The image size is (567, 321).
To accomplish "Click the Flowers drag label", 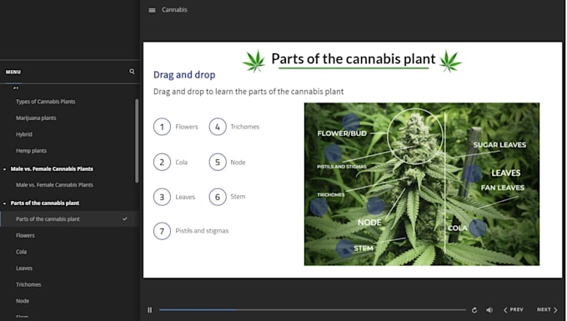I will pos(187,127).
